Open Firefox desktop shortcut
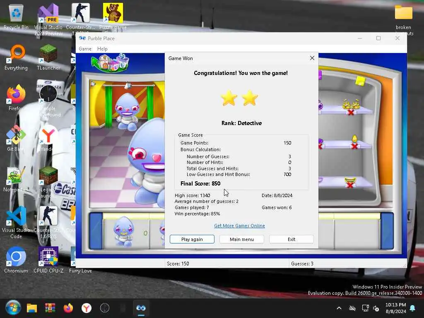This screenshot has width=424, height=318. [x=16, y=98]
